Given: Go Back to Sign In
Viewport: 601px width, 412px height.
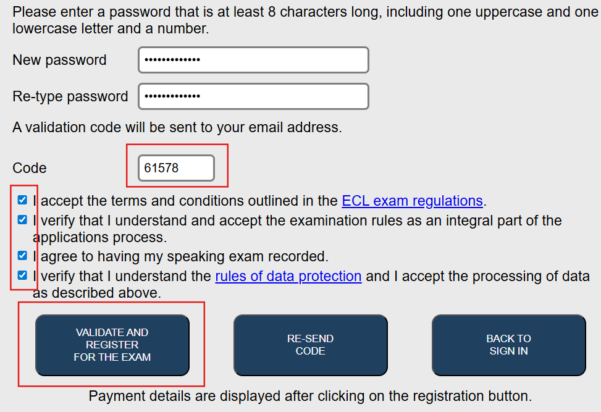Looking at the screenshot, I should (508, 345).
